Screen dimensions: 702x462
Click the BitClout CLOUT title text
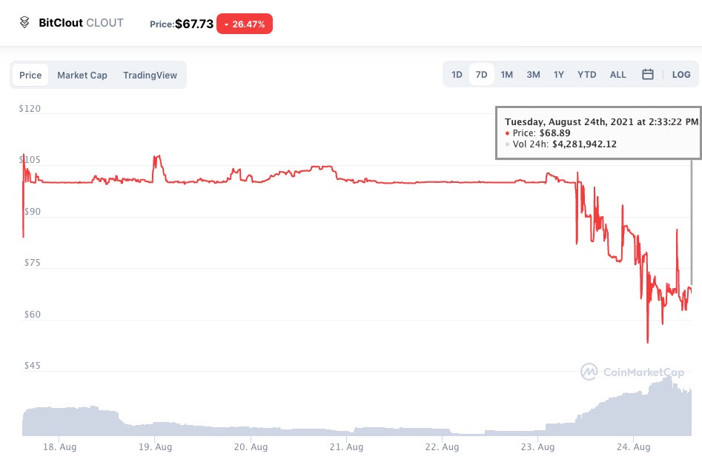coord(81,23)
